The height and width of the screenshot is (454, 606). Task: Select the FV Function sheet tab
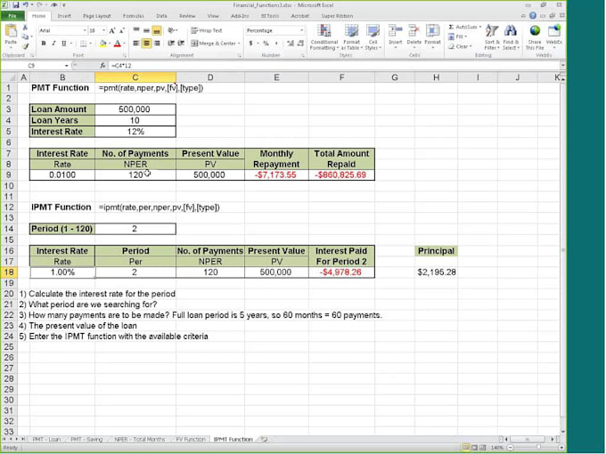point(191,440)
